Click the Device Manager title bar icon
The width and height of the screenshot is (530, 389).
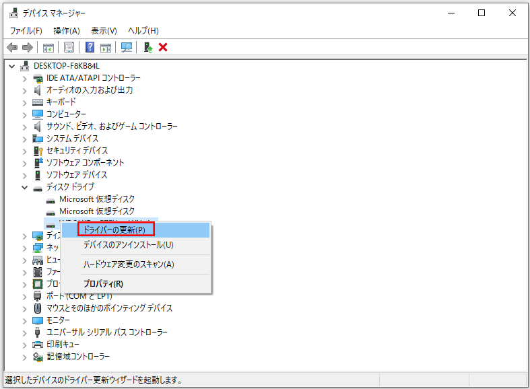point(14,13)
